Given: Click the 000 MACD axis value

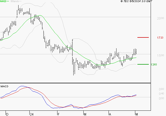Looking at the screenshot, I should point(161,98).
